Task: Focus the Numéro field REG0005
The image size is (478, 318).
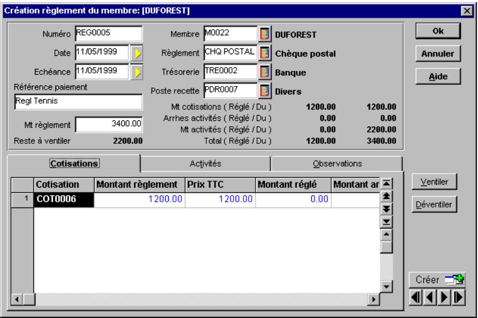Action: 109,33
